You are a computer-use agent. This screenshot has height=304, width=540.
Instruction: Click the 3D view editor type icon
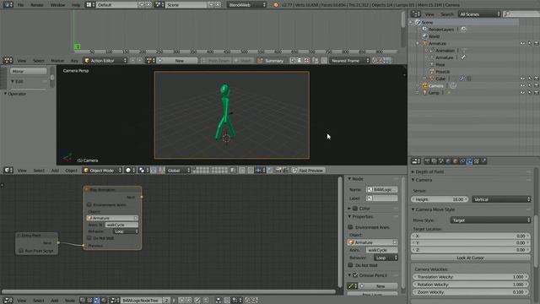click(8, 171)
